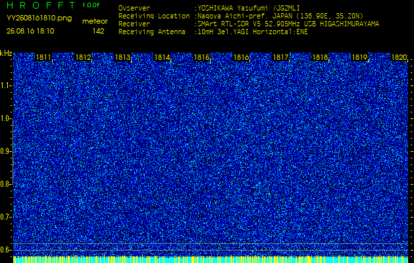Click the 1.1 kHz axis label
Viewport: 414px width, 263px height.
click(6, 85)
